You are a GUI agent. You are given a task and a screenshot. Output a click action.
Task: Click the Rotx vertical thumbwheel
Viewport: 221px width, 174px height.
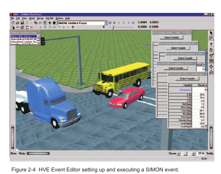[13, 137]
